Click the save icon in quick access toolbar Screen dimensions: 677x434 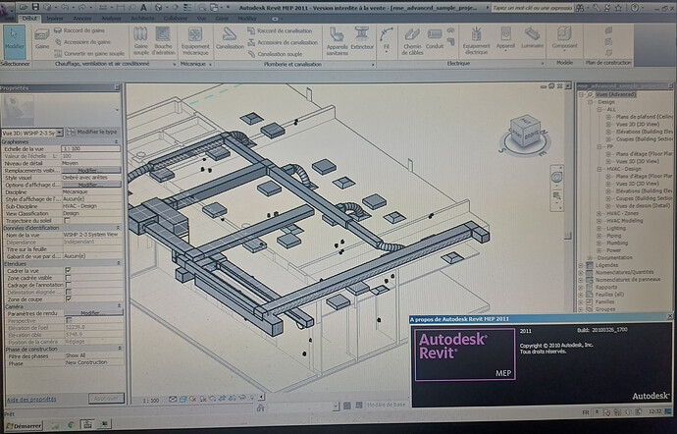(x=36, y=7)
